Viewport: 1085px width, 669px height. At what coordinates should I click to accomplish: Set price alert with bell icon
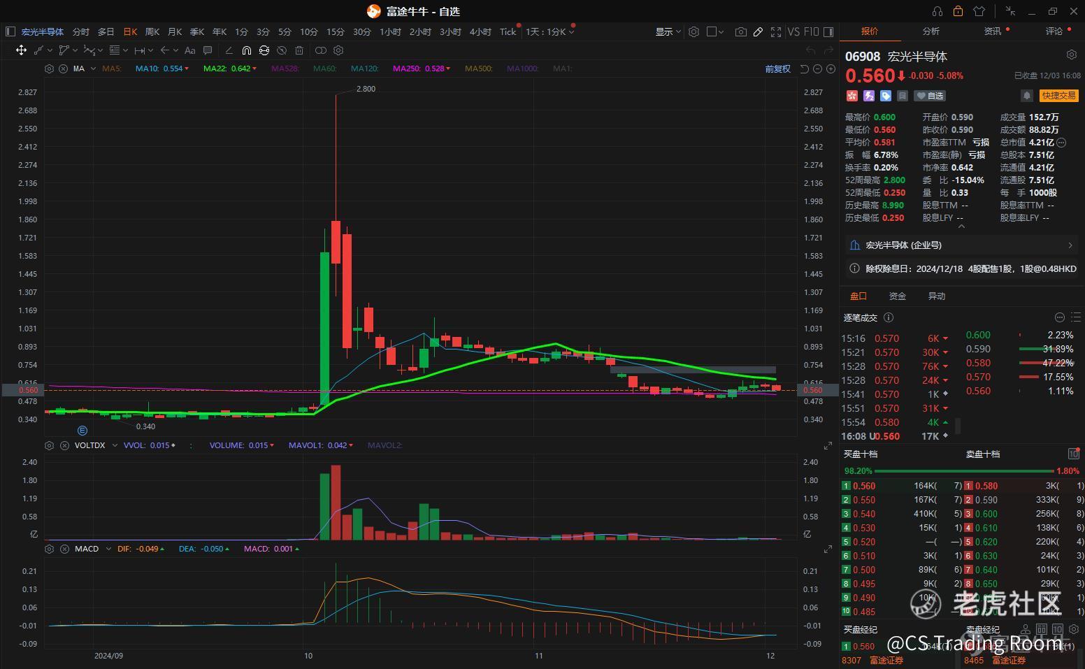point(1026,96)
